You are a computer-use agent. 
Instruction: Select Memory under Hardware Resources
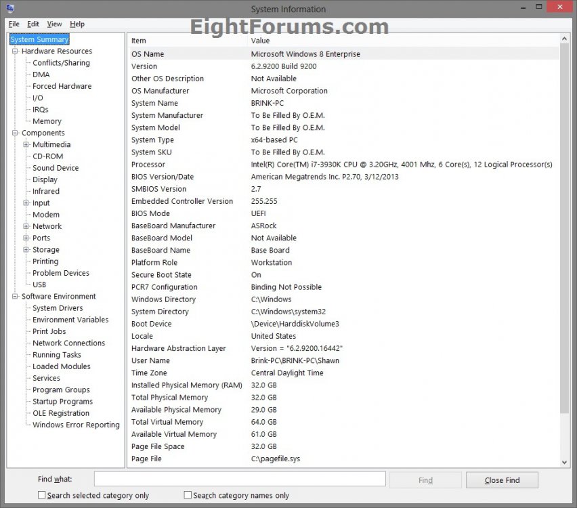coord(47,121)
